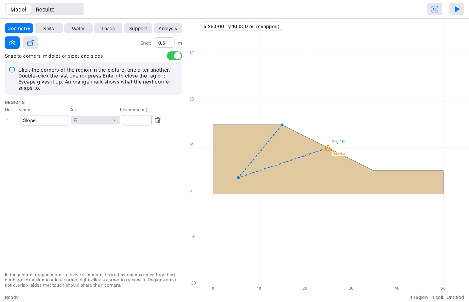Click the '1 region · 1 soil' status text
Screen dimensions: 469x302
[x=426, y=298]
